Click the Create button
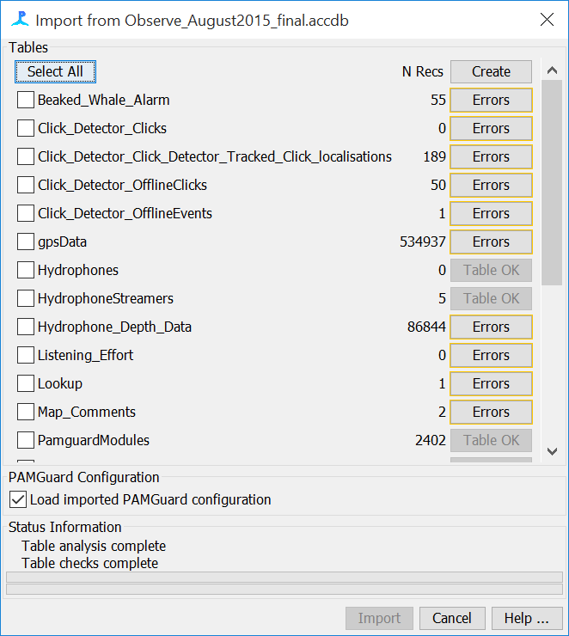569x636 pixels. 491,72
